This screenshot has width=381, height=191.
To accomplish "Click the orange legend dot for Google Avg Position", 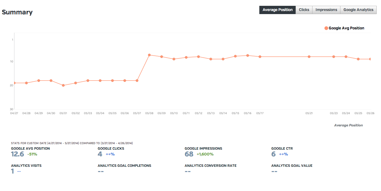I will 326,28.
